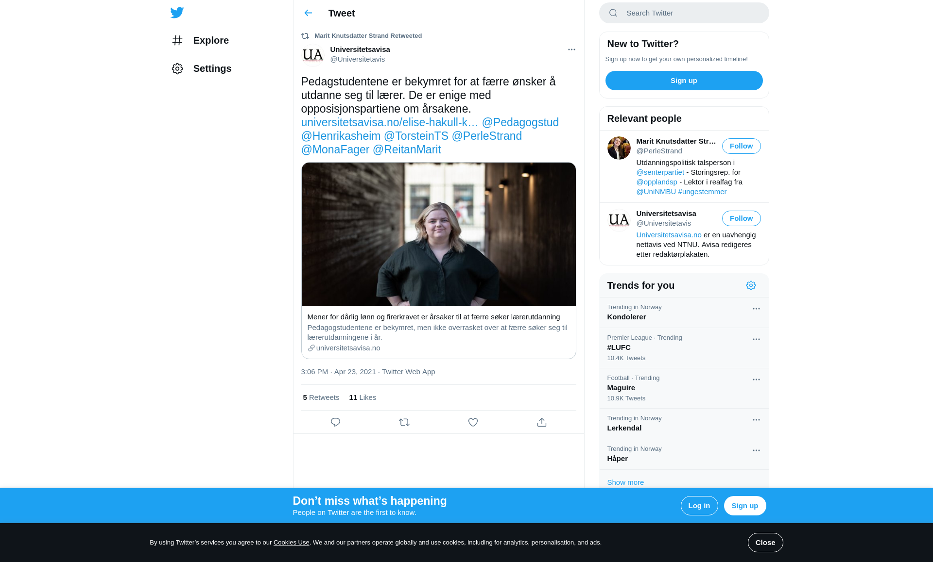Open Universitetsavisa.no link in bio

pyautogui.click(x=669, y=235)
